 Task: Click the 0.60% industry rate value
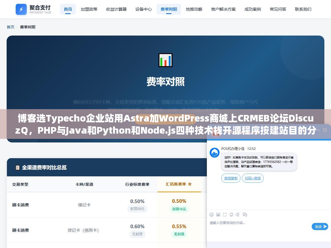tap(137, 226)
